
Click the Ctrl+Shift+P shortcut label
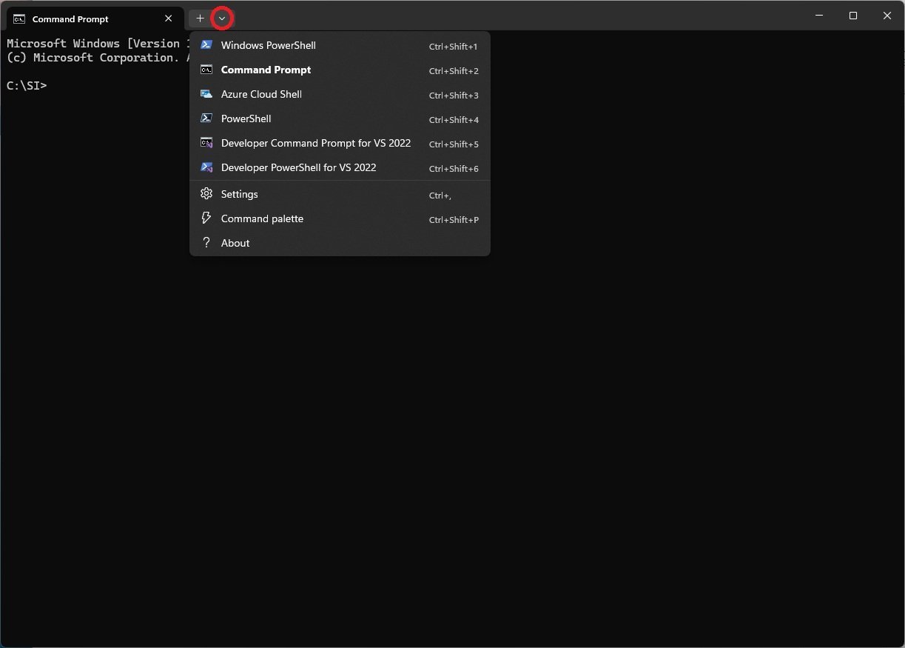pyautogui.click(x=454, y=220)
